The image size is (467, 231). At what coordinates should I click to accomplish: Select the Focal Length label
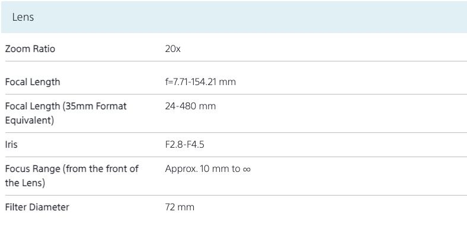pos(33,82)
